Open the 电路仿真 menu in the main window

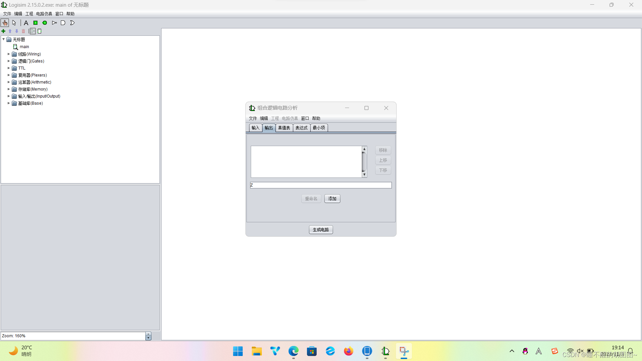(x=44, y=14)
